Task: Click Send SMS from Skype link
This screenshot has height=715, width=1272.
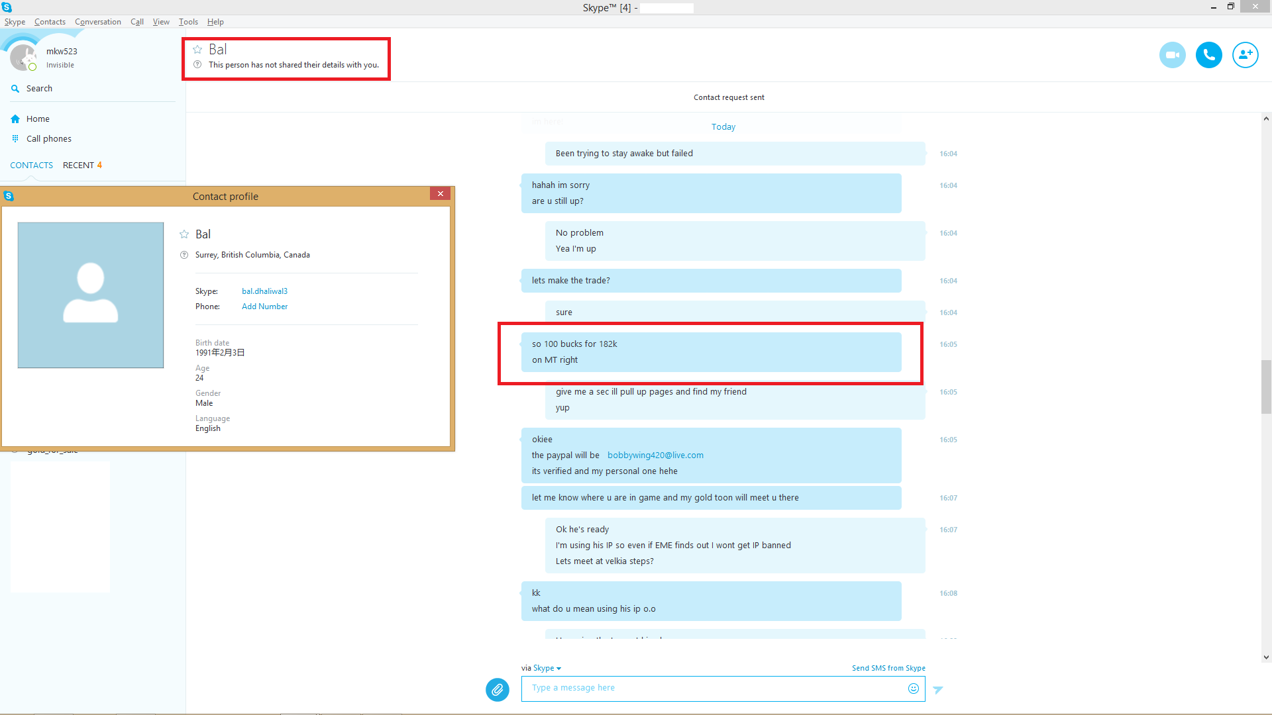Action: tap(888, 669)
